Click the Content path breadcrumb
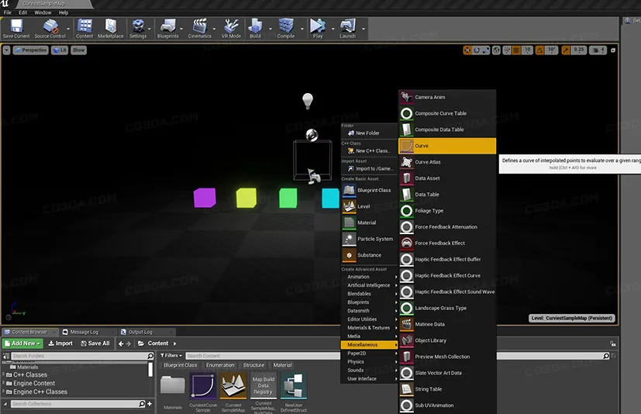The width and height of the screenshot is (641, 414). click(x=158, y=343)
